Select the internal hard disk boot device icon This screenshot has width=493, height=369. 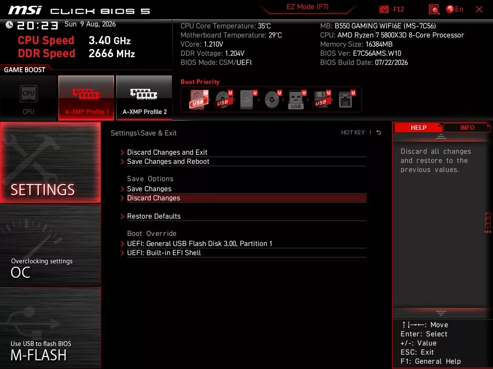pos(248,99)
